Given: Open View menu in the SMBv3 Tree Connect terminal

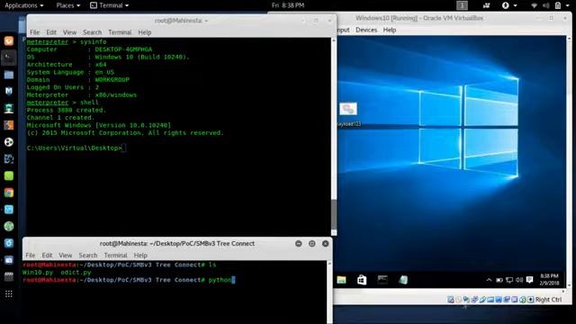Looking at the screenshot, I should pos(66,255).
